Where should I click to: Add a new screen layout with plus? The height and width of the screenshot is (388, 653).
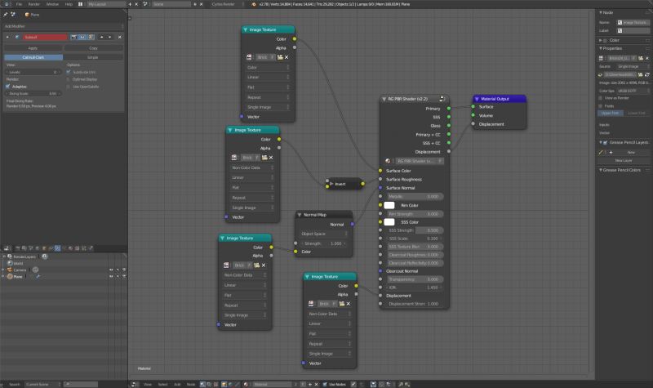tap(130, 4)
